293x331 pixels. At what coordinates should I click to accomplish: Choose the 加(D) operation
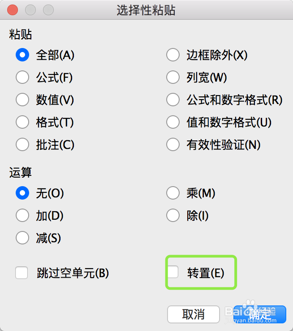[22, 216]
